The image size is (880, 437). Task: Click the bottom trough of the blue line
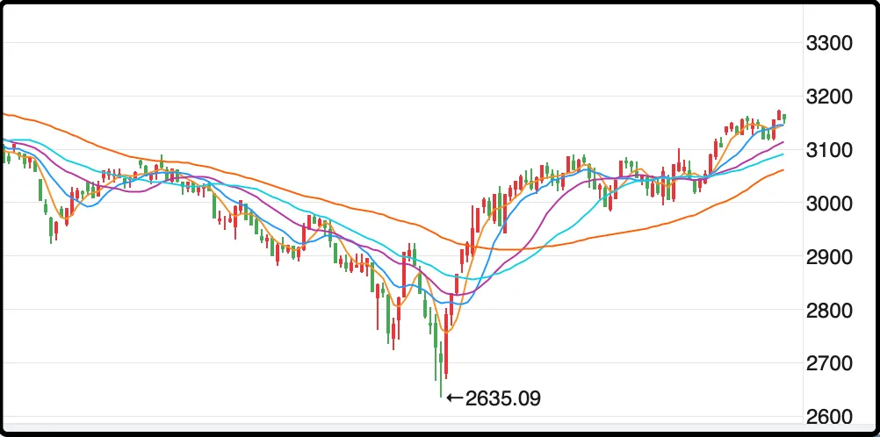tap(463, 304)
